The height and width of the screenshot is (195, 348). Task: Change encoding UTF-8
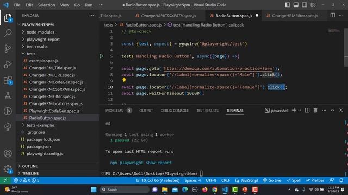211,180
